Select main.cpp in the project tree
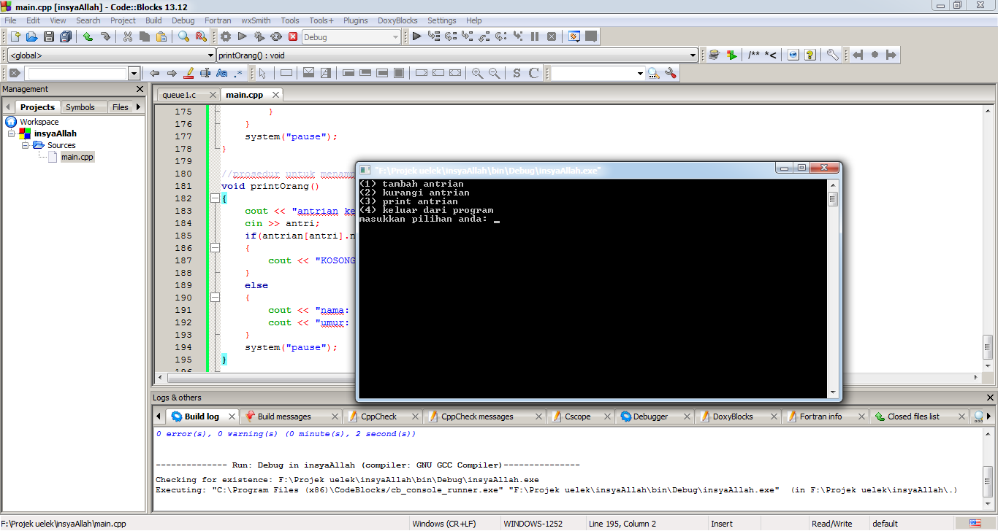Viewport: 998px width, 531px height. point(77,157)
